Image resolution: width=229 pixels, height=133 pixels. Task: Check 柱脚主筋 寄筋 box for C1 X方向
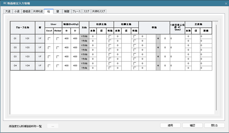click(x=135, y=36)
